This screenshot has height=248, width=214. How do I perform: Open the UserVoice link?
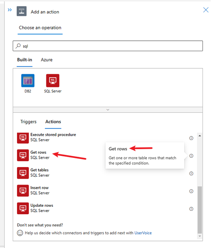coord(143,233)
